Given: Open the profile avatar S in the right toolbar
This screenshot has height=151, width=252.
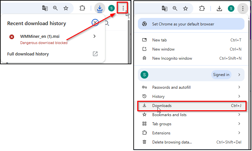Looking at the screenshot, I should pos(231,8).
